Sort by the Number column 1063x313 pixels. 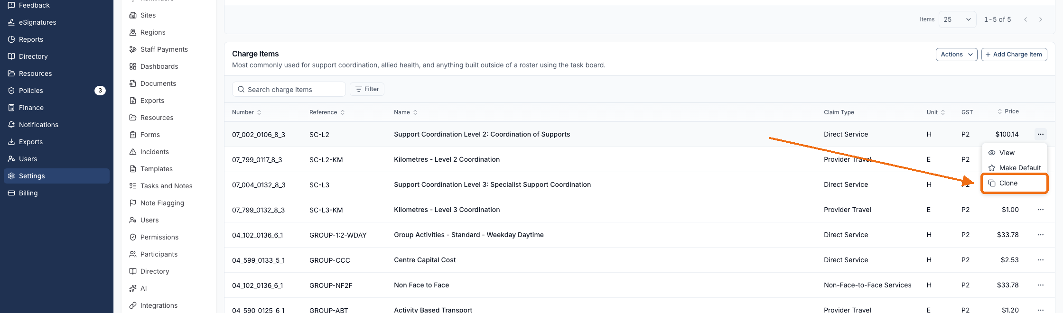246,112
